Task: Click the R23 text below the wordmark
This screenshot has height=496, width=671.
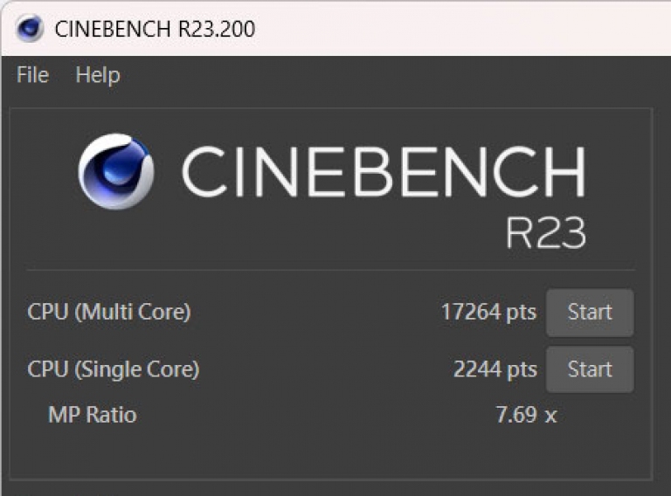Action: [x=545, y=232]
